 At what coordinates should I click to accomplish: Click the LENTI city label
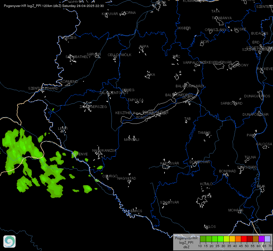(63, 129)
